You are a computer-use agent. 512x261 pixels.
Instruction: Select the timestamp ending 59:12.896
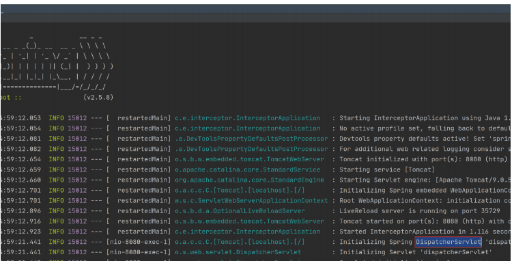21,211
